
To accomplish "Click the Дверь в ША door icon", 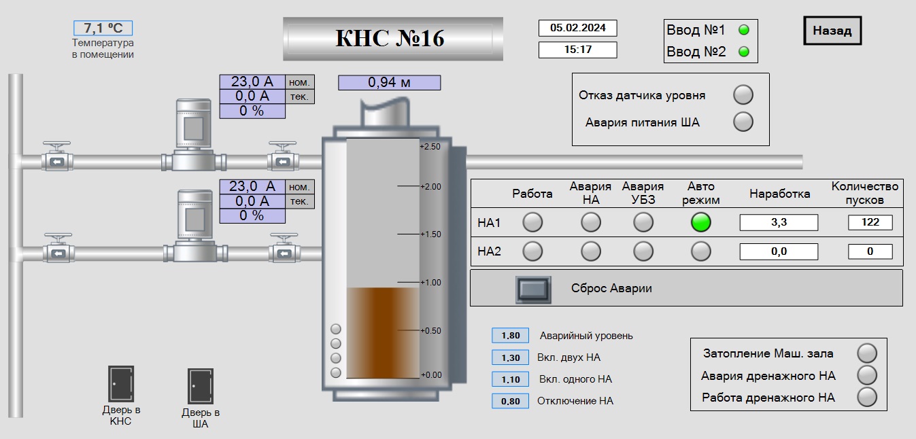I will point(201,387).
